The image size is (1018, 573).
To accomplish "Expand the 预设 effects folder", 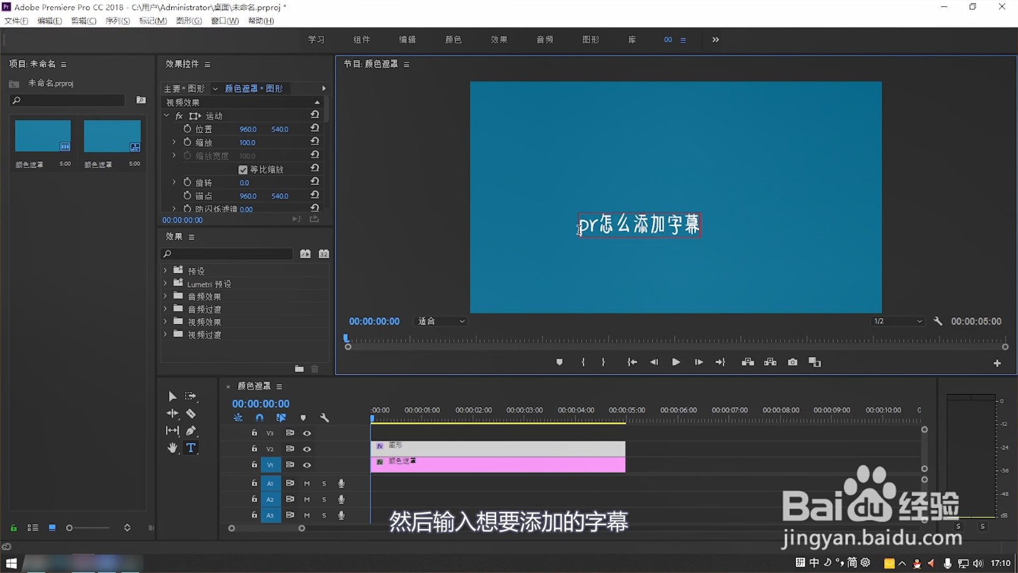I will point(165,271).
